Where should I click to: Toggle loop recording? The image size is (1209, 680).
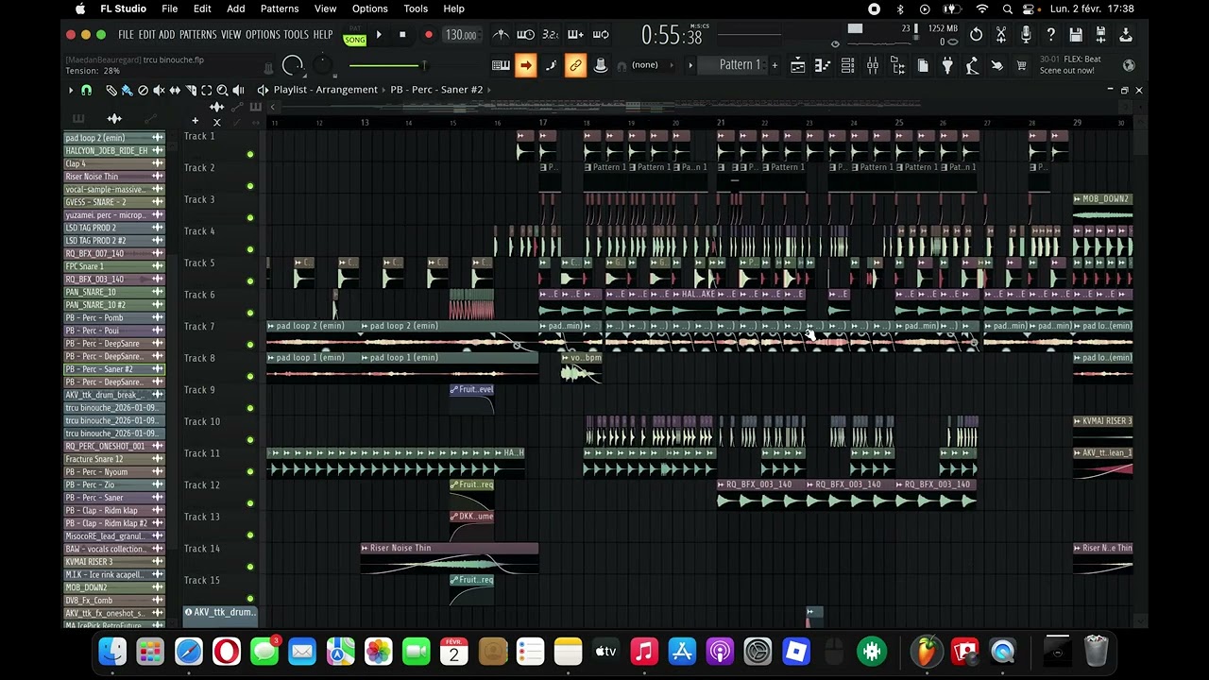[x=600, y=35]
